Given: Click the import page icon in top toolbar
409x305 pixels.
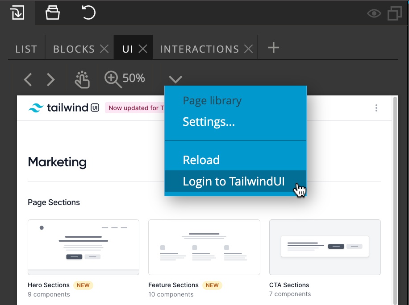Looking at the screenshot, I should pos(17,13).
